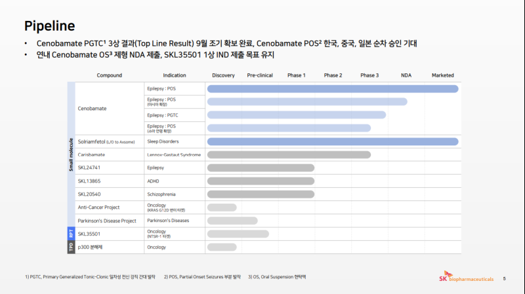Select the Solriamfetol compound row label
The height and width of the screenshot is (294, 525).
click(105, 141)
